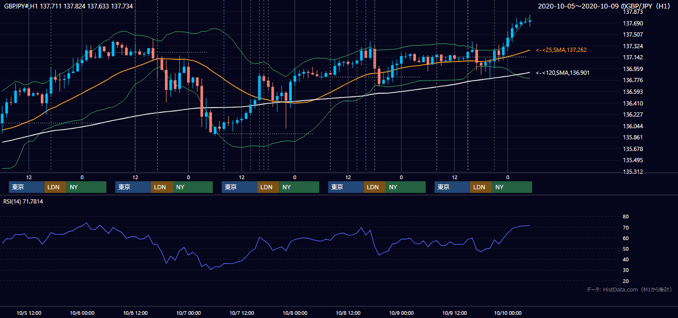Click RSI axis level 20

click(625, 281)
